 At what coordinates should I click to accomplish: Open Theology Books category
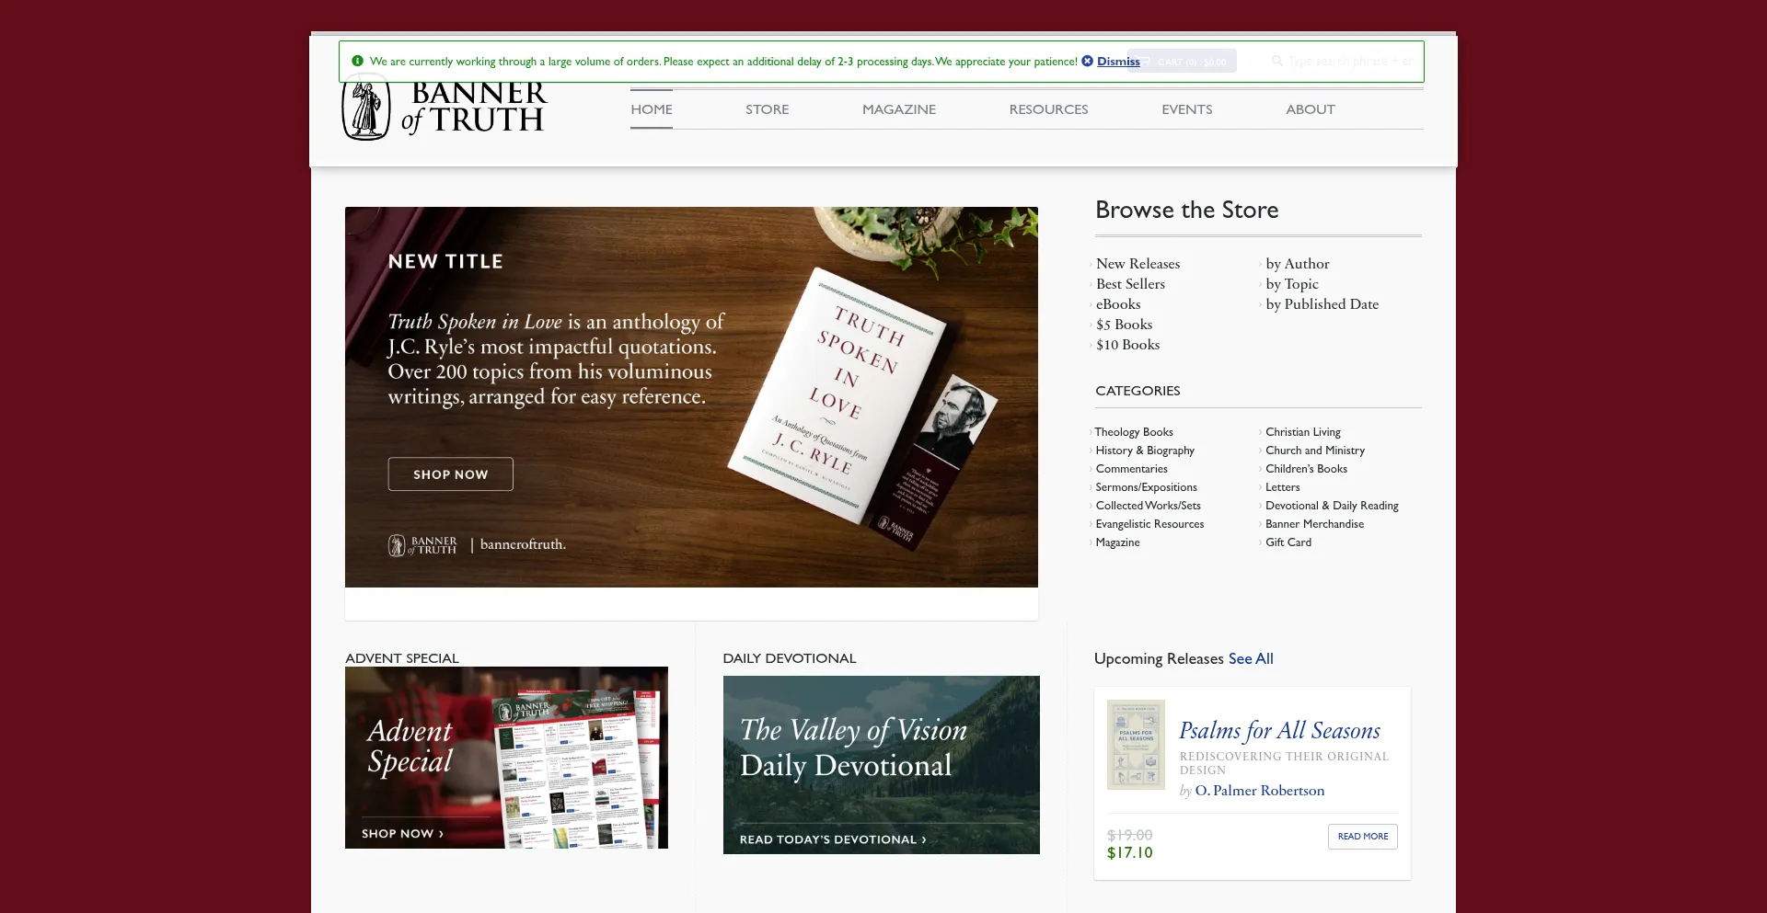pos(1134,432)
